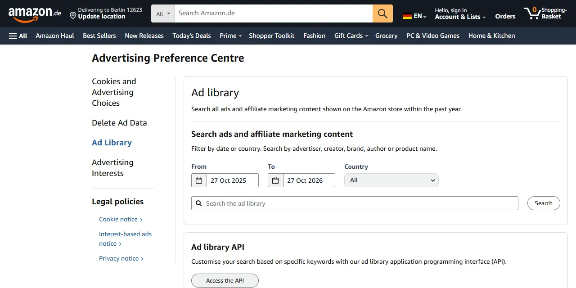This screenshot has height=288, width=576.
Task: Open Cookies and Advertising Choices sidebar item
Action: coord(114,92)
